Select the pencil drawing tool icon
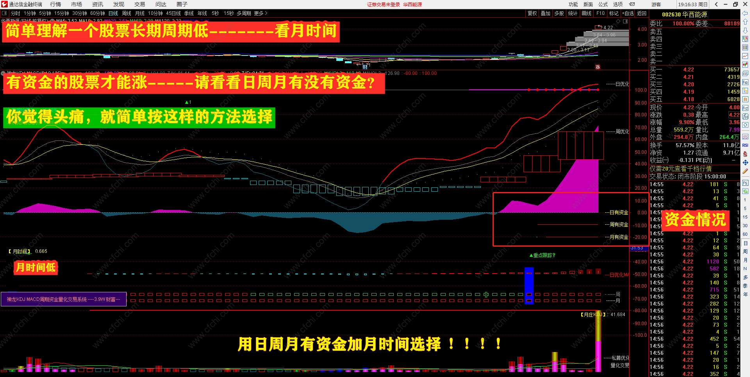Viewport: 750px width, 377px height. click(745, 171)
